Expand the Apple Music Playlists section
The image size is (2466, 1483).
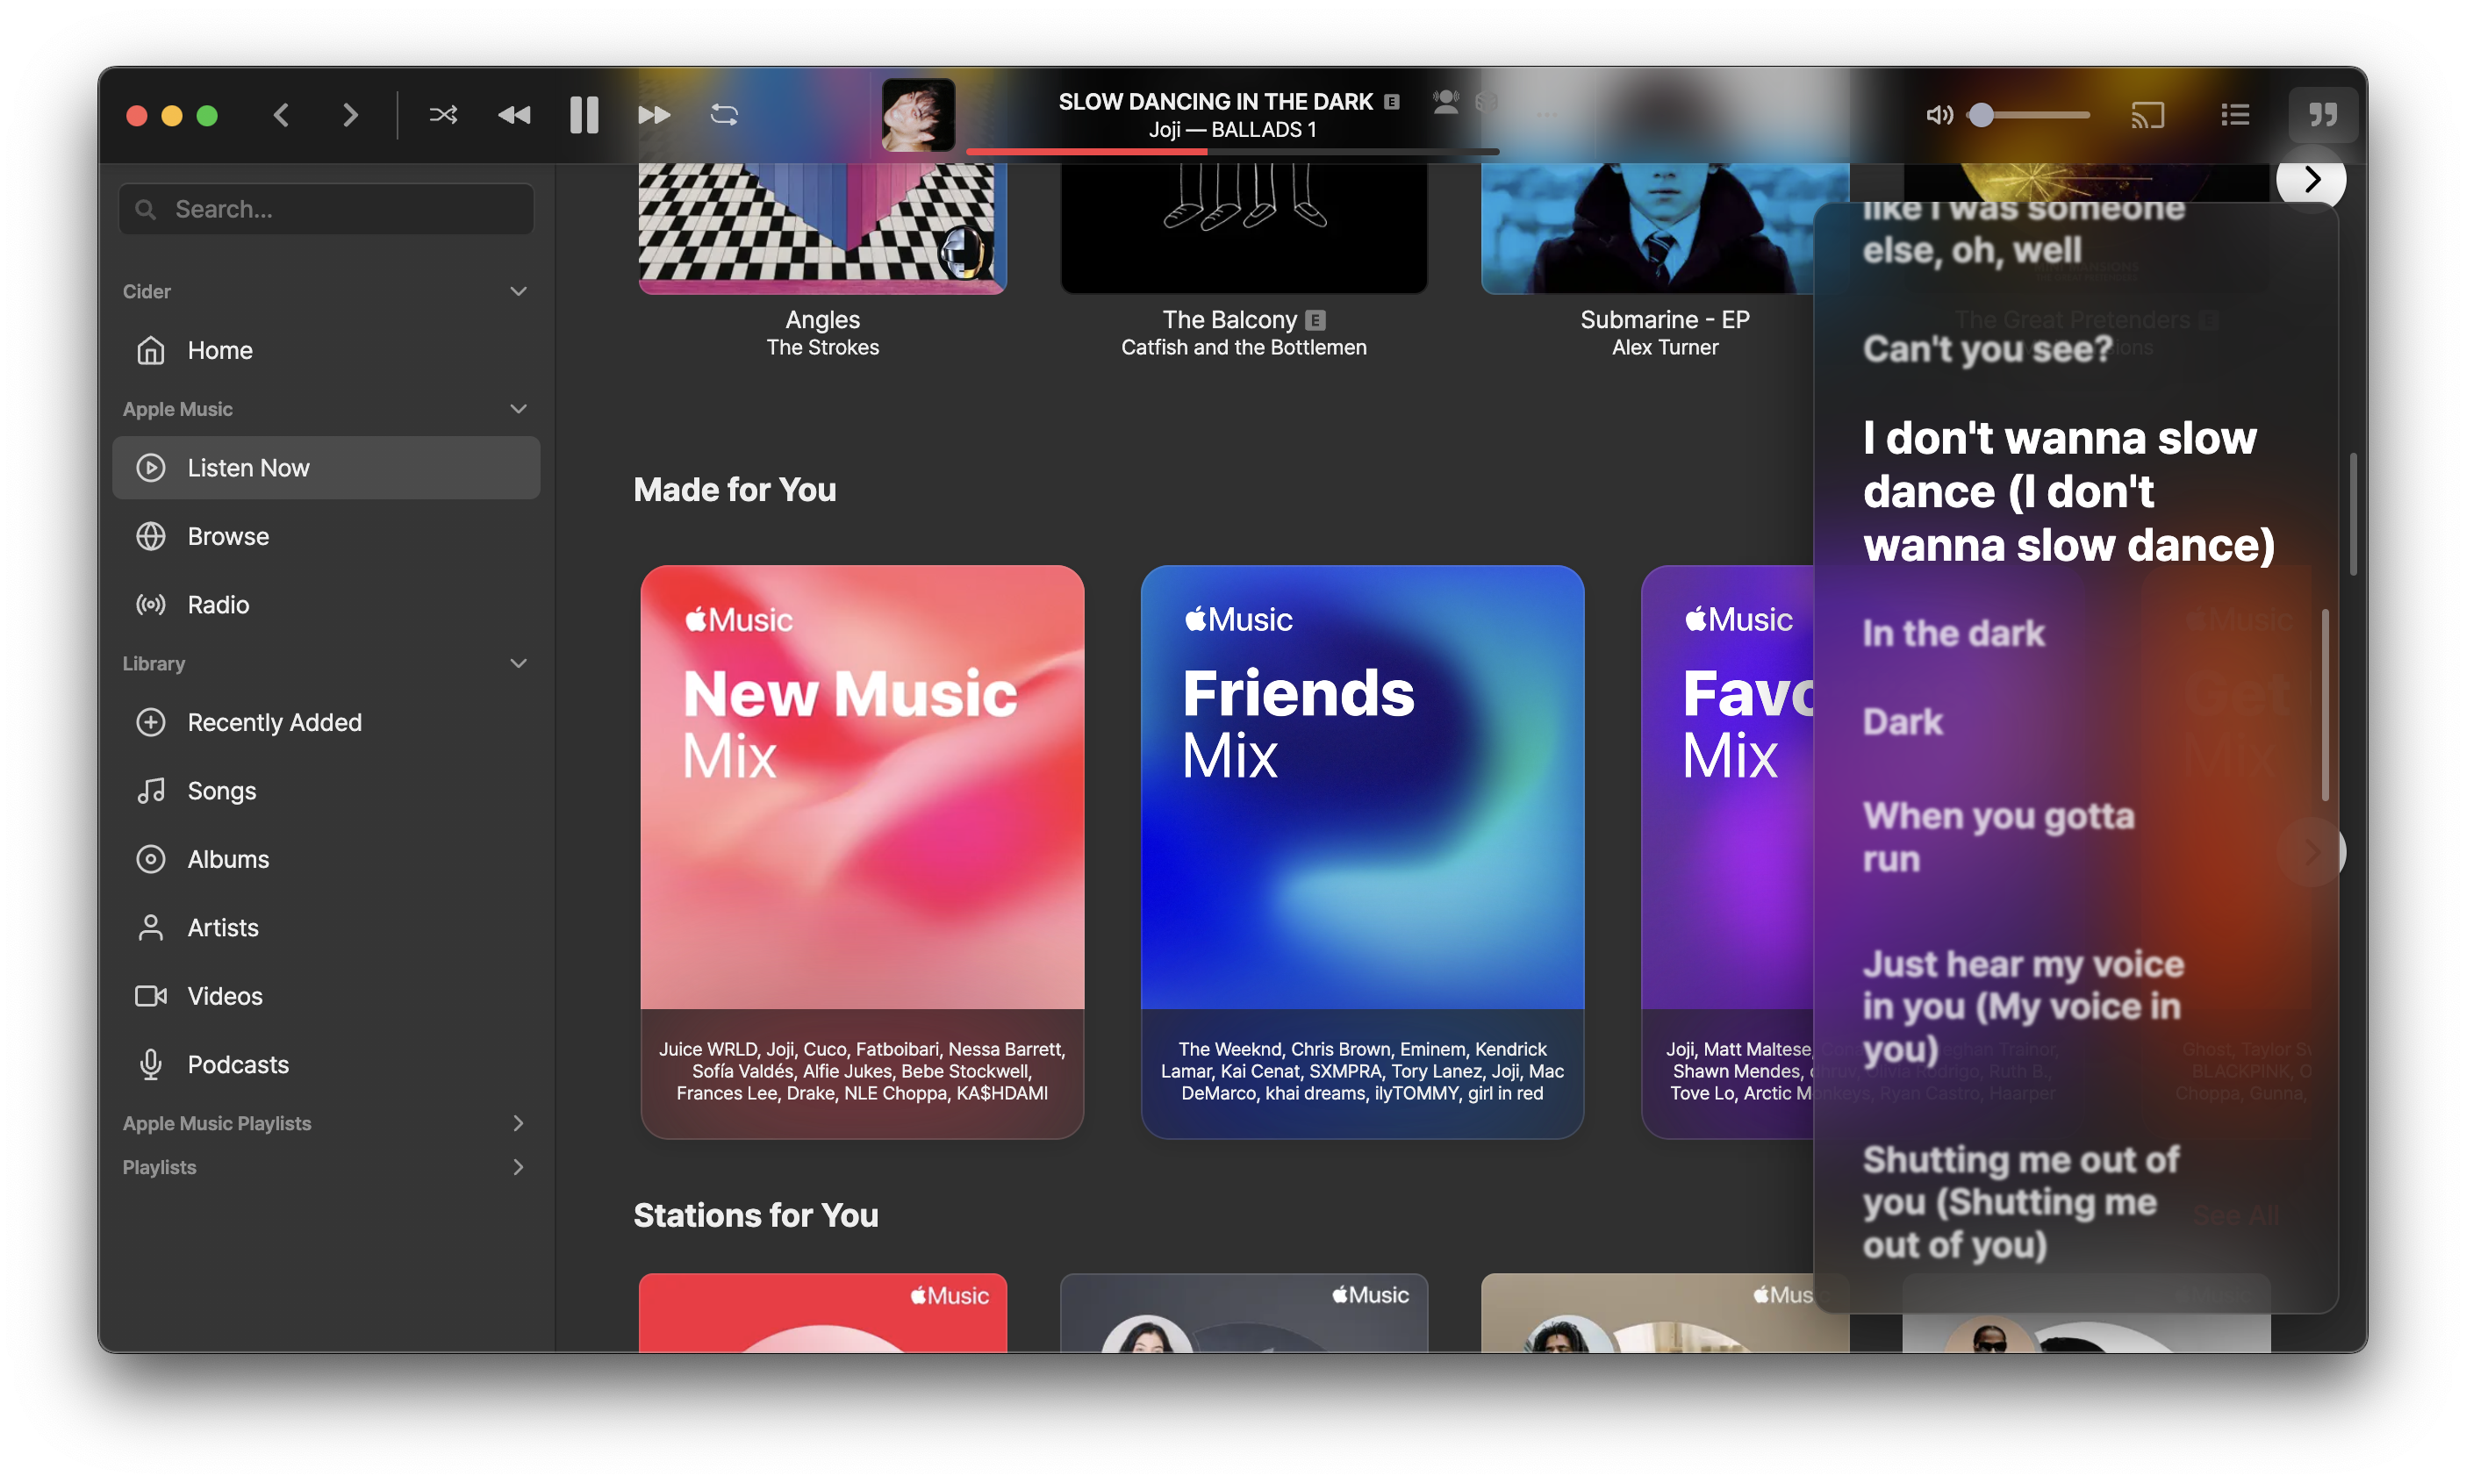(518, 1123)
